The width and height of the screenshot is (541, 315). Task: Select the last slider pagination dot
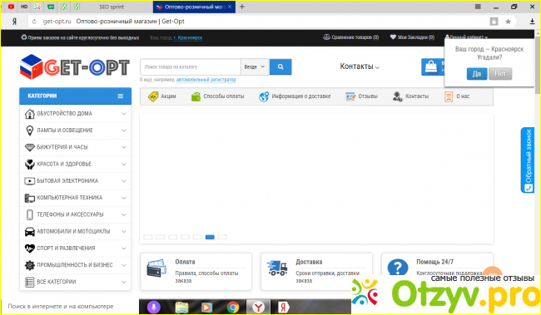tap(222, 237)
